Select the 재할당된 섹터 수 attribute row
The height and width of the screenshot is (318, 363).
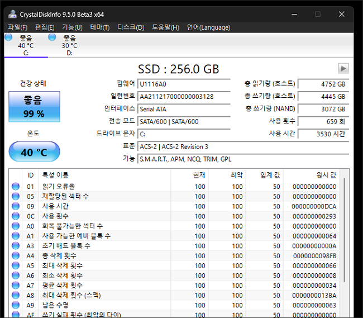point(174,196)
